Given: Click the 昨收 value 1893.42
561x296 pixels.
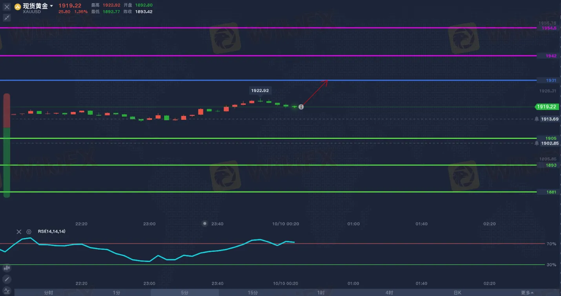Looking at the screenshot, I should click(144, 12).
